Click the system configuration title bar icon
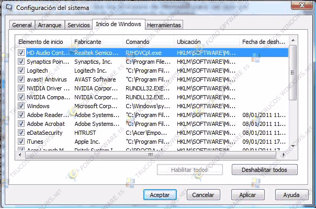This screenshot has width=316, height=209. 9,7
